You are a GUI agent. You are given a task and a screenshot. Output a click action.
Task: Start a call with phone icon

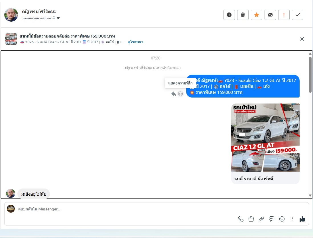point(241,219)
